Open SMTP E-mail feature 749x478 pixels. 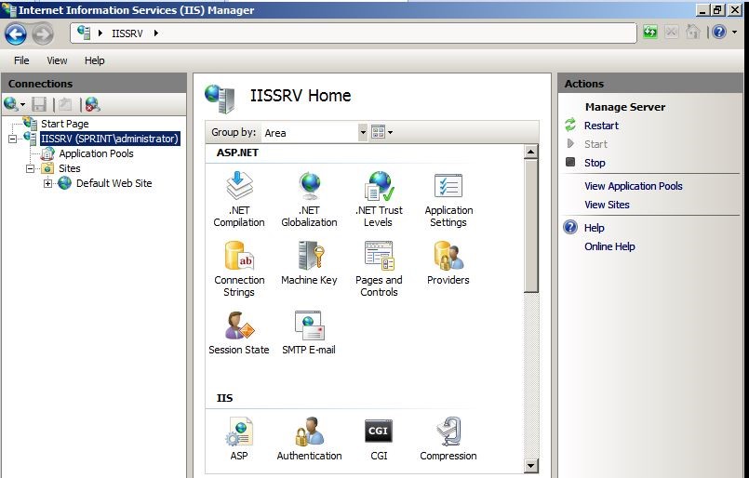coord(309,332)
